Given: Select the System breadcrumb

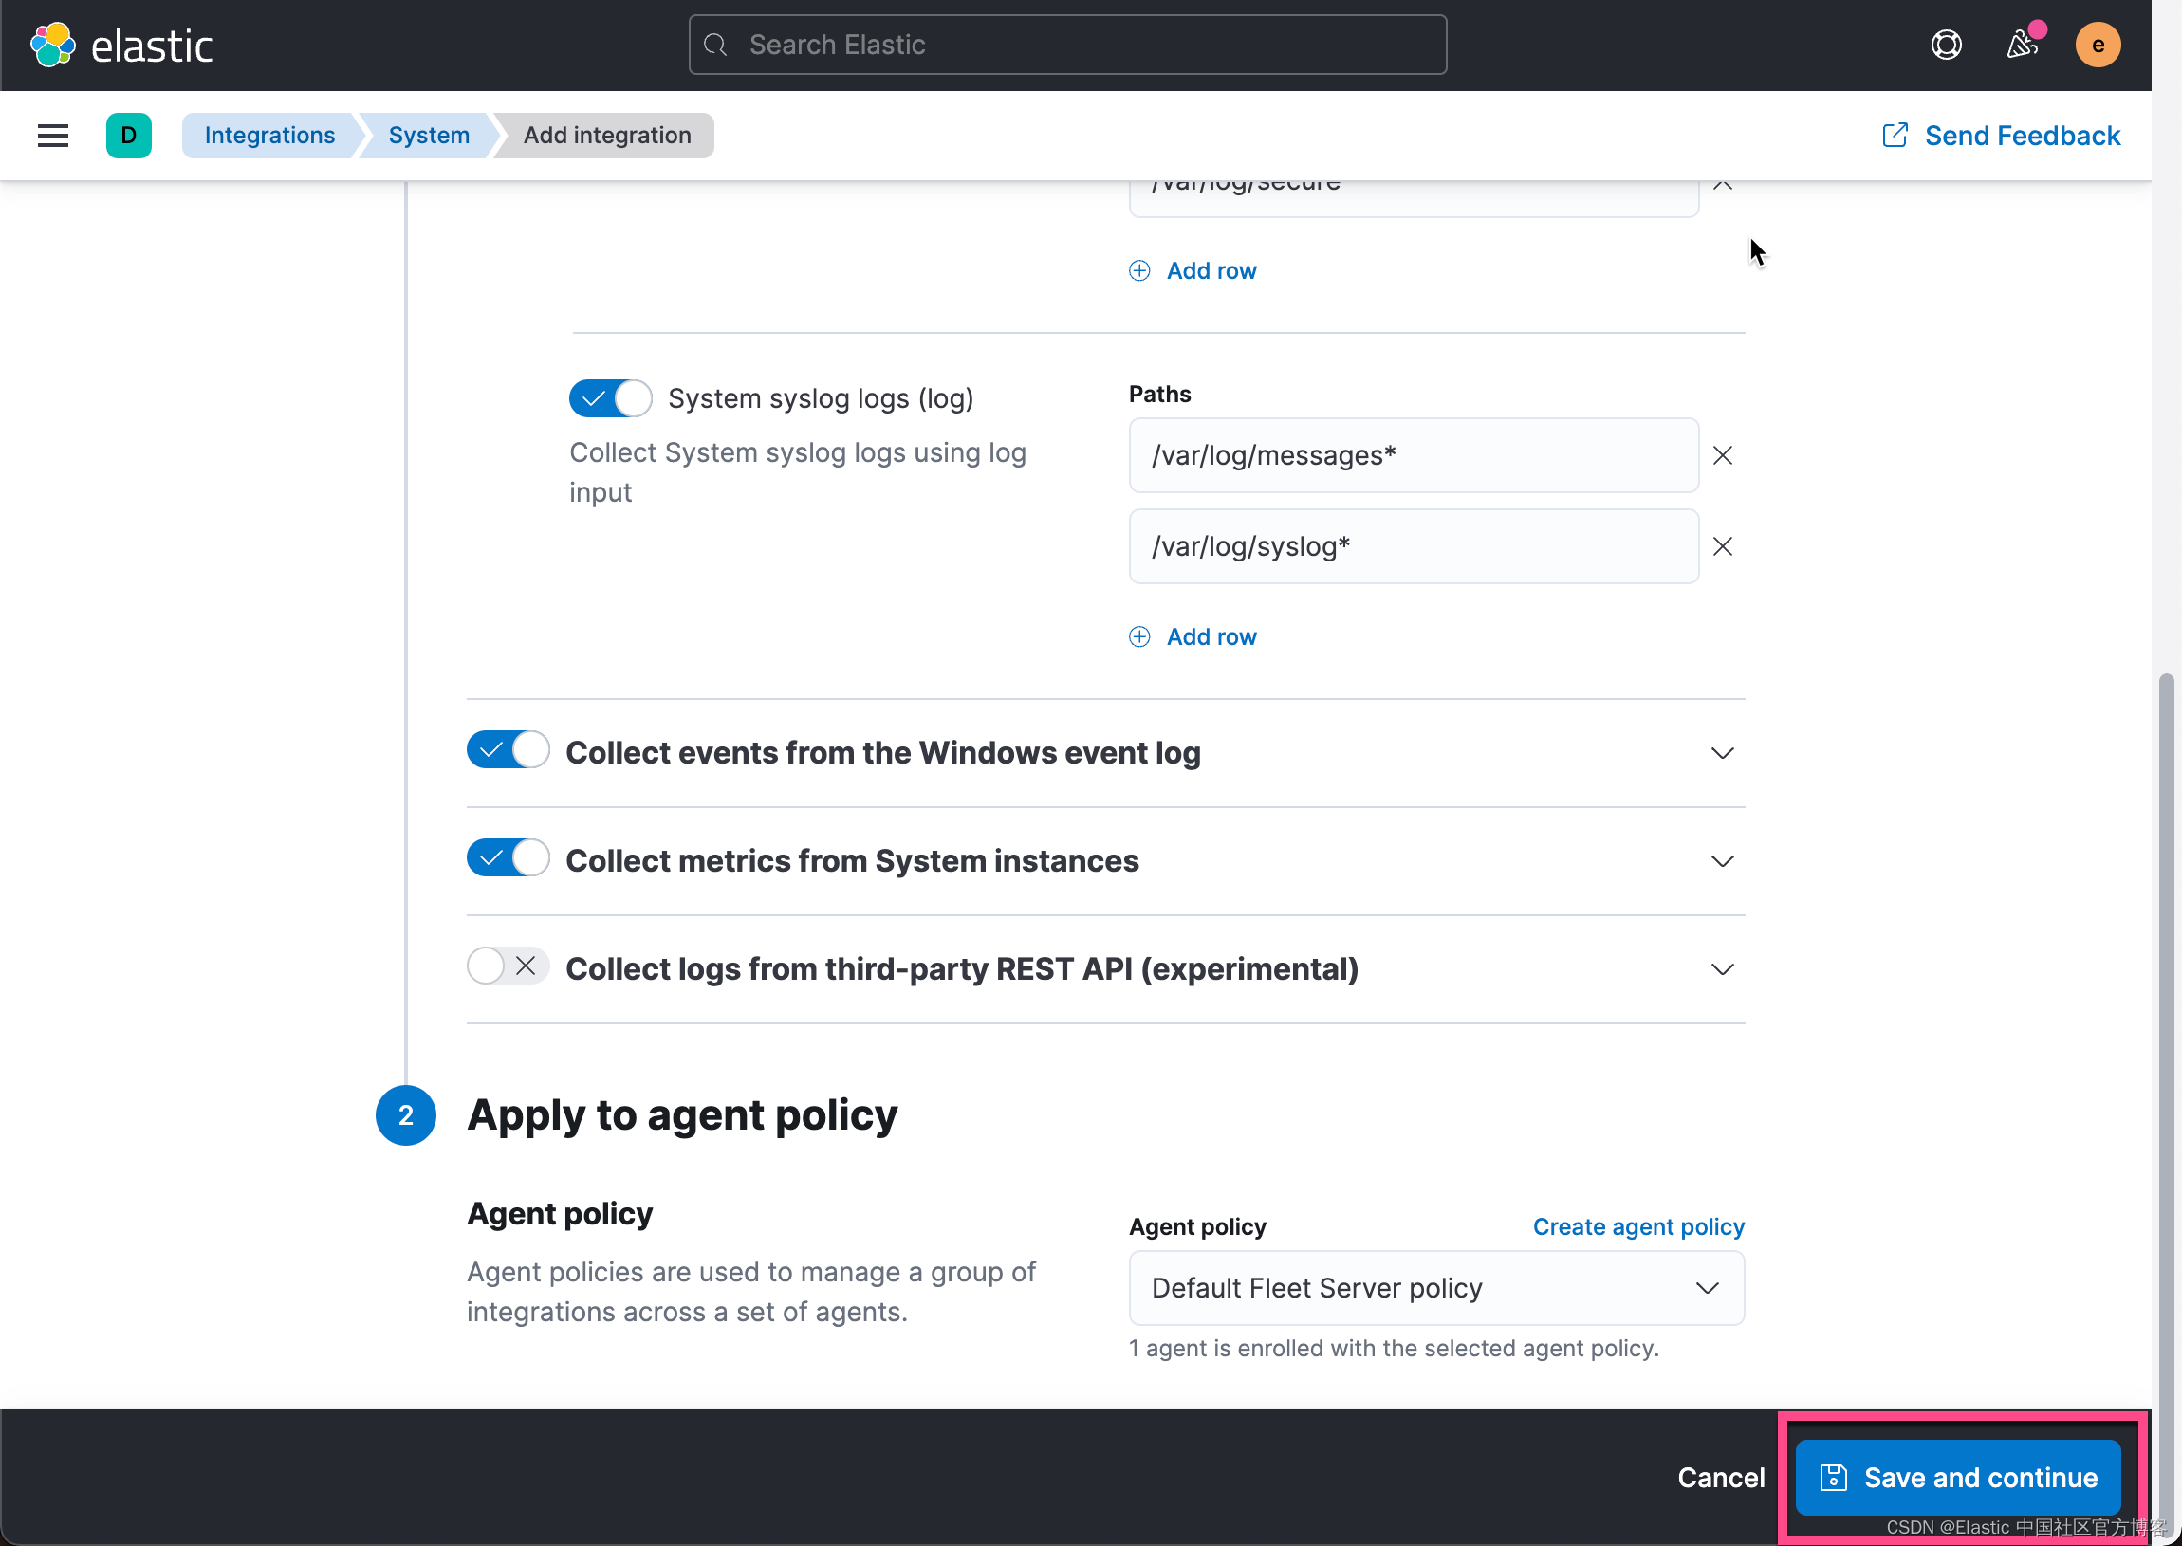Looking at the screenshot, I should coord(428,136).
